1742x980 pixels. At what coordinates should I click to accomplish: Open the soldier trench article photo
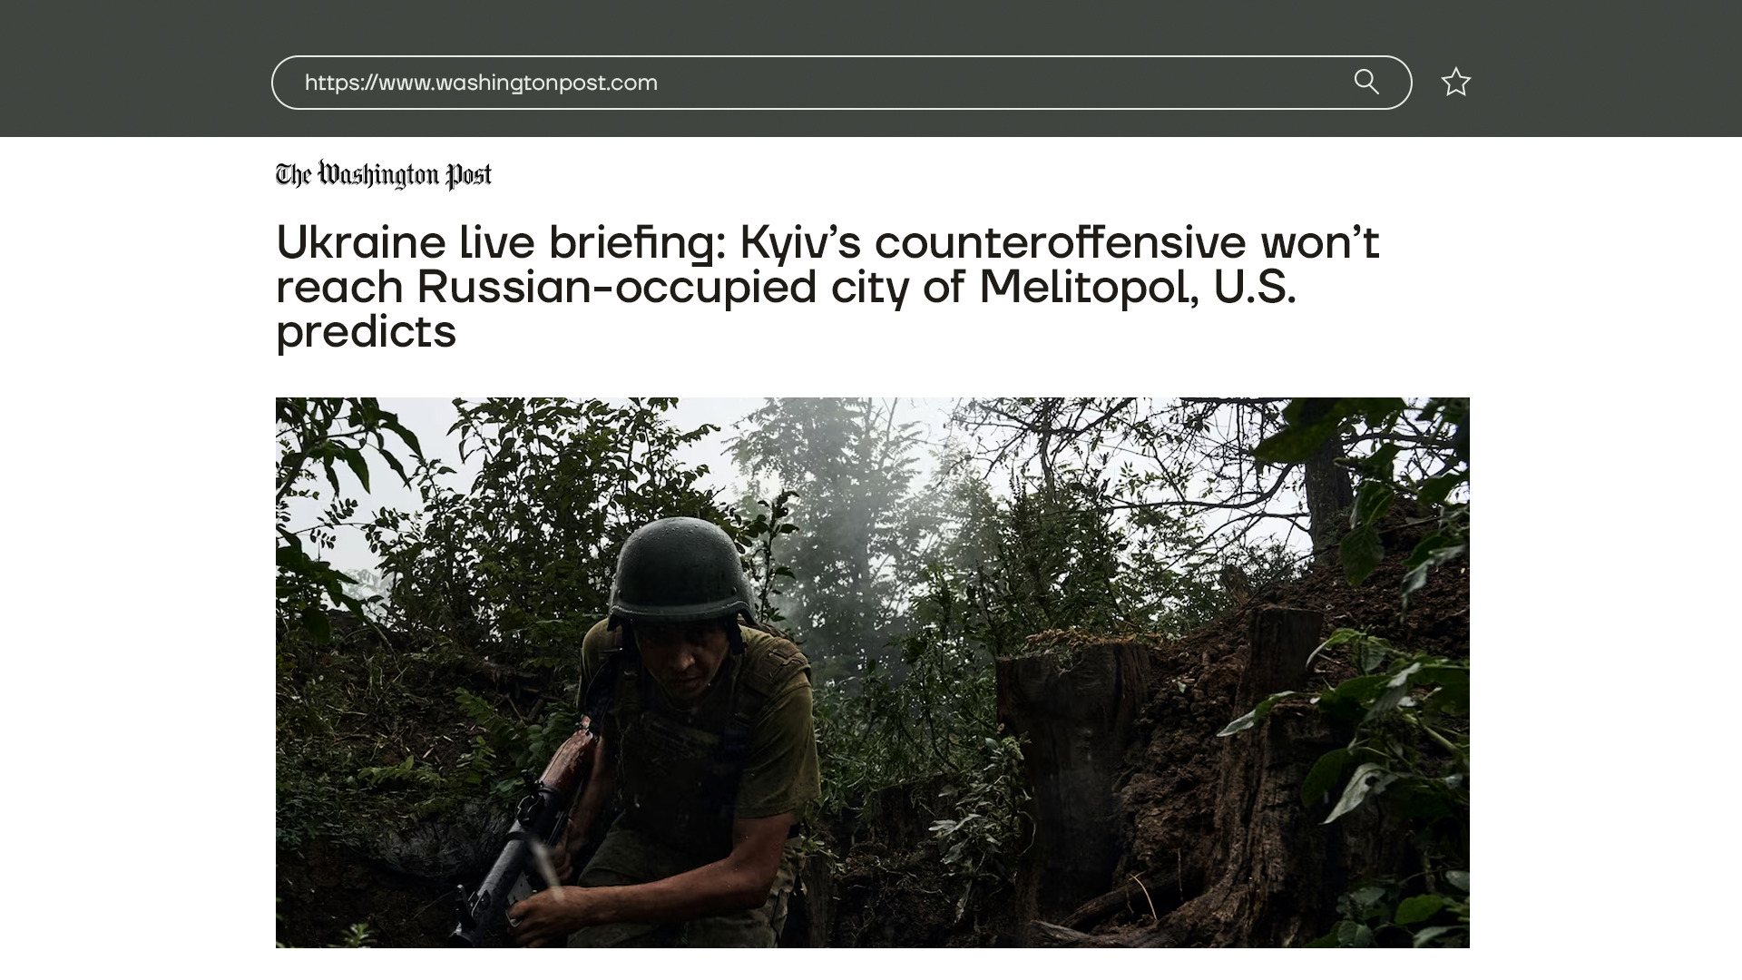(873, 672)
